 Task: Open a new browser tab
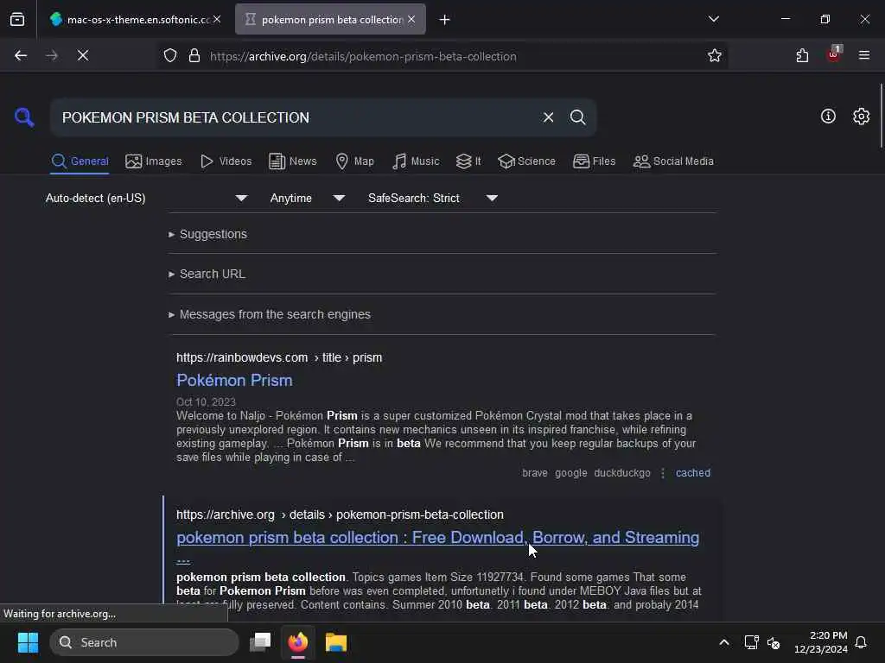click(445, 20)
